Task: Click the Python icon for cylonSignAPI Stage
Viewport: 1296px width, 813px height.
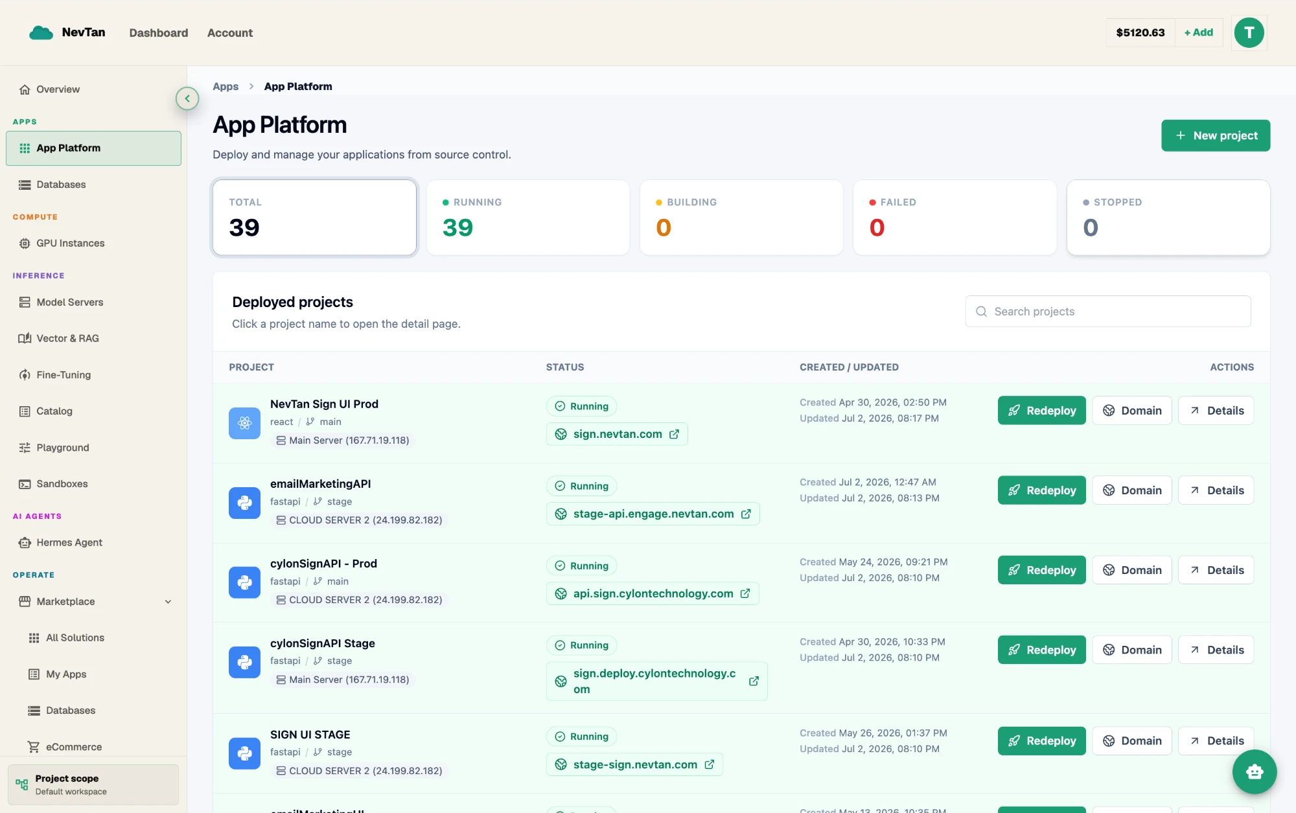Action: [244, 662]
